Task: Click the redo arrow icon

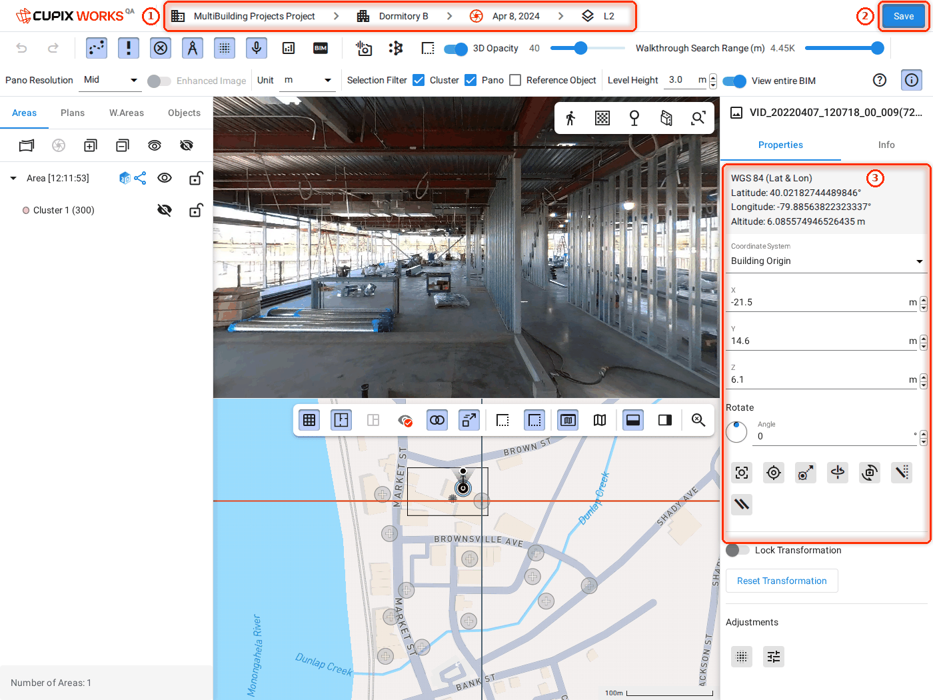Action: tap(53, 48)
